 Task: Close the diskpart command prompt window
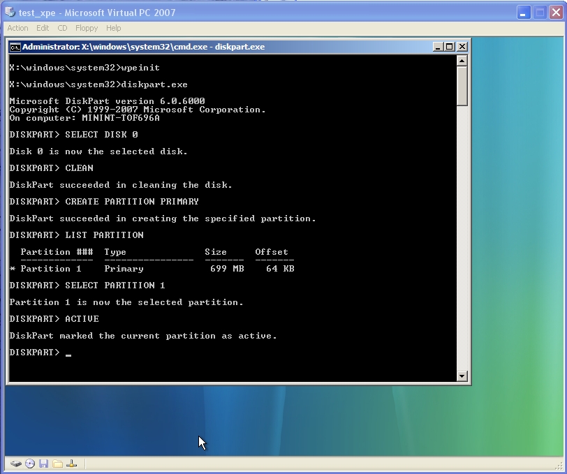click(x=461, y=47)
